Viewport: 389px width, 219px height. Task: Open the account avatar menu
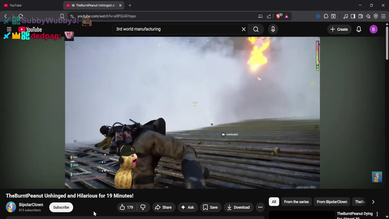click(x=374, y=29)
